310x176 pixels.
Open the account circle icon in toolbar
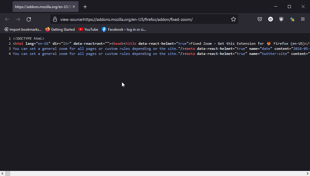pyautogui.click(x=271, y=19)
